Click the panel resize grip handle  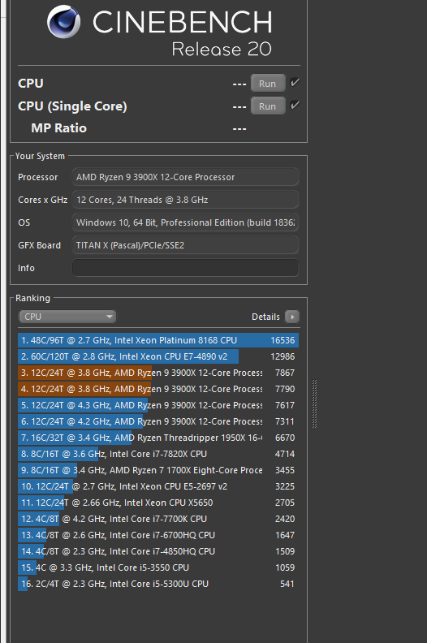(315, 404)
